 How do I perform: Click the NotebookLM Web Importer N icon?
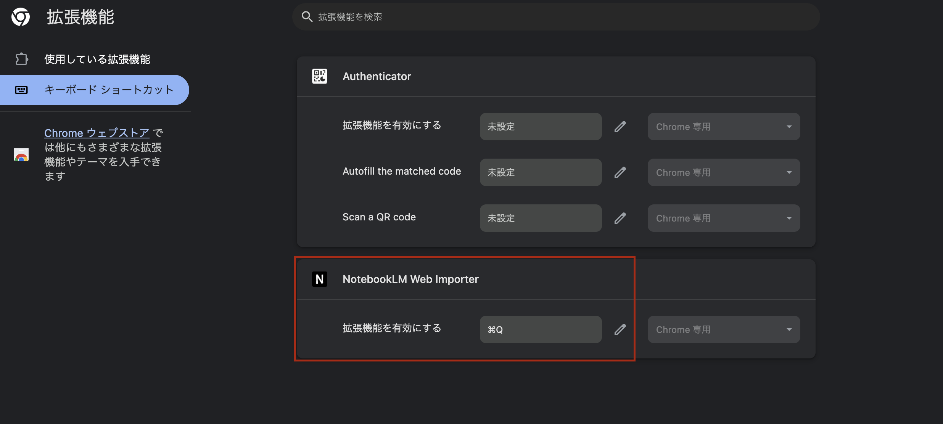(x=319, y=279)
